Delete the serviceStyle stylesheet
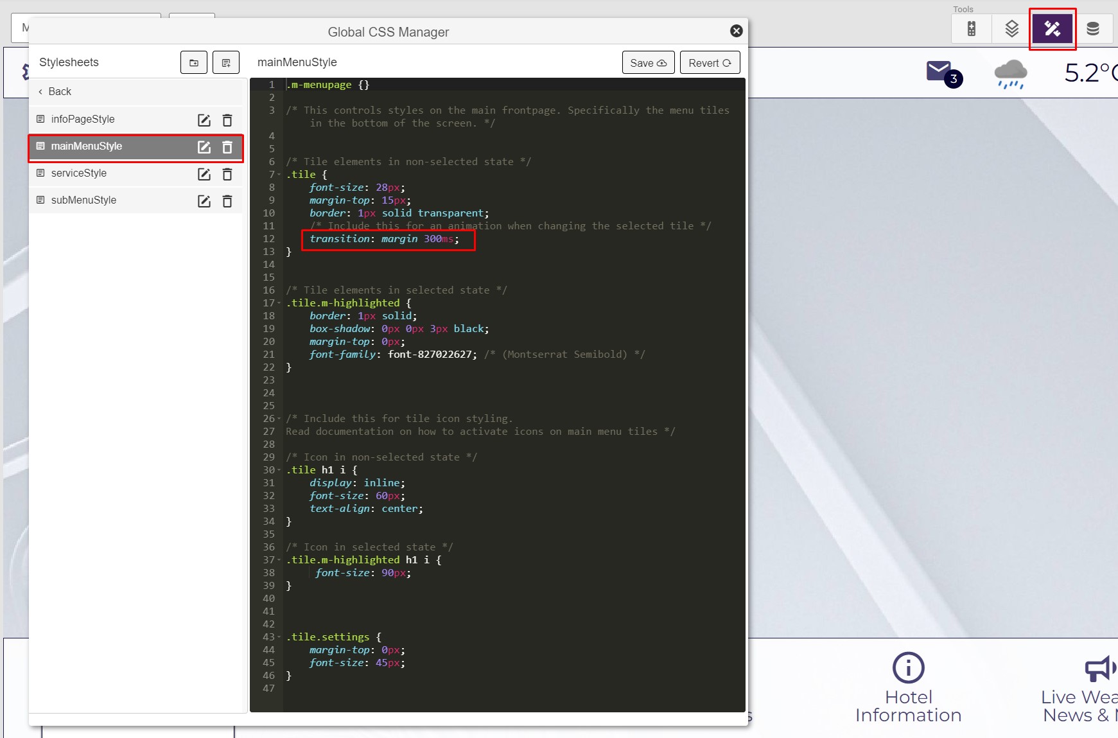The width and height of the screenshot is (1118, 738). [x=227, y=174]
